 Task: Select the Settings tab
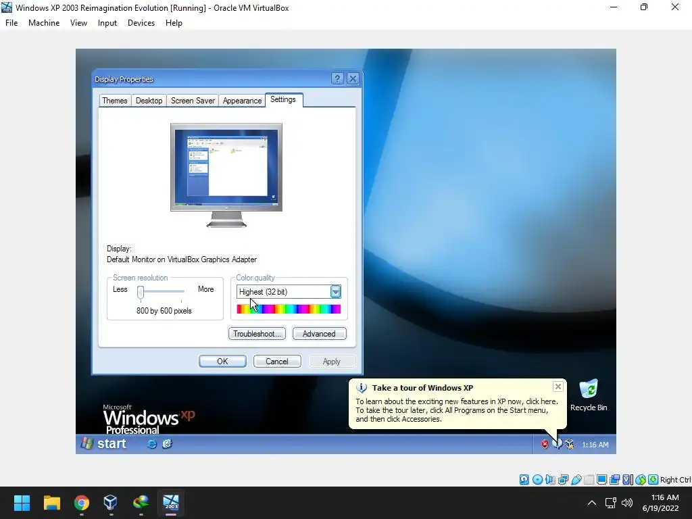click(x=283, y=100)
